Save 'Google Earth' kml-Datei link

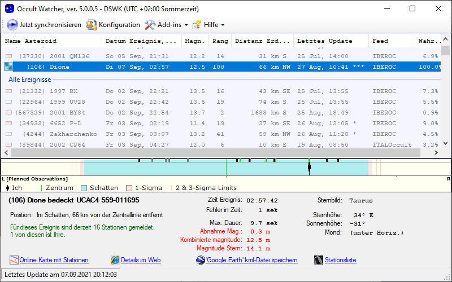point(253,260)
